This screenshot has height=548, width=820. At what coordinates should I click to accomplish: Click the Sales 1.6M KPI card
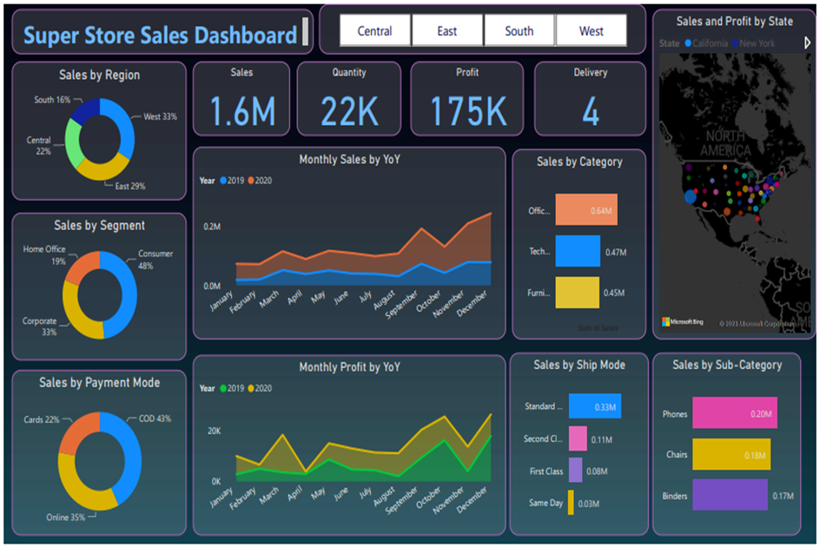(241, 98)
